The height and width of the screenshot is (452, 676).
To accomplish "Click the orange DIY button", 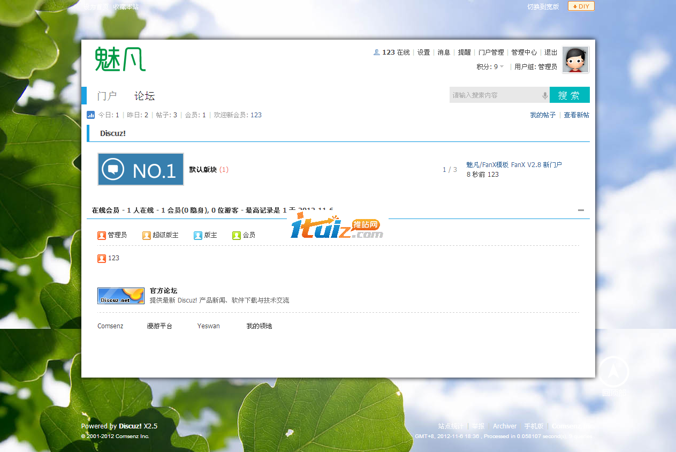I will tap(581, 6).
